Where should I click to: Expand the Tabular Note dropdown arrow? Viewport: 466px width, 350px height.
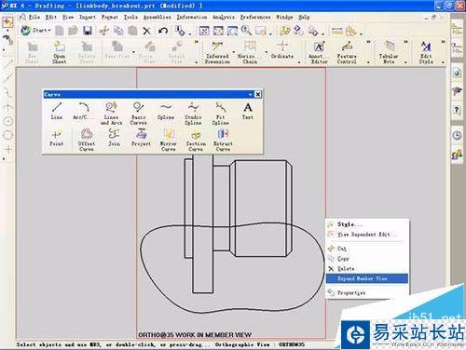click(x=405, y=62)
